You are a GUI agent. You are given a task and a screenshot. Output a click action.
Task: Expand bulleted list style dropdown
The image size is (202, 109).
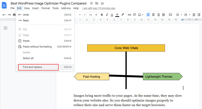(190, 15)
